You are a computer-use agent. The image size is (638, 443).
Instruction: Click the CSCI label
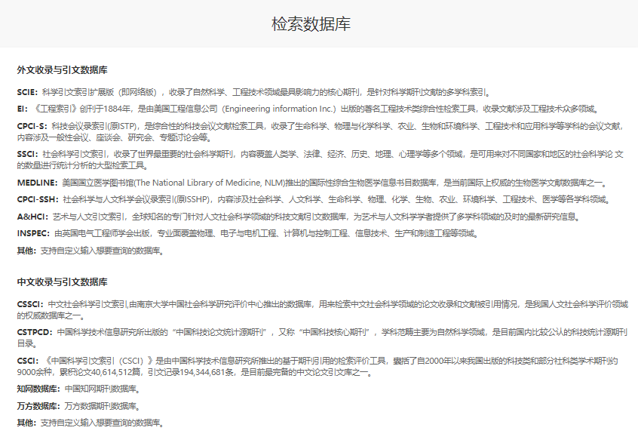click(28, 361)
